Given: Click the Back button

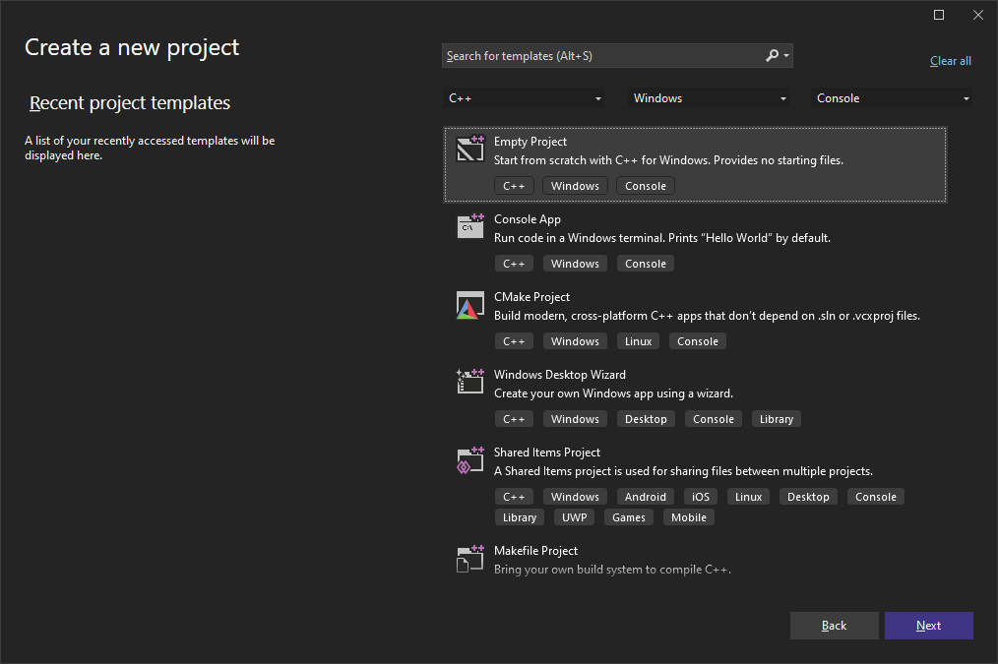Looking at the screenshot, I should pyautogui.click(x=835, y=626).
